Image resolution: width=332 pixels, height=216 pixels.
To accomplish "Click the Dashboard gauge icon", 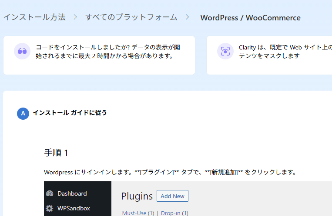I will 50,193.
